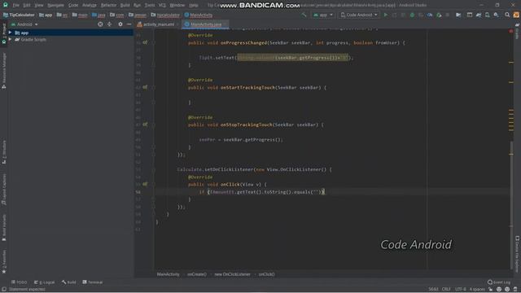Open the Android project view dropdown
This screenshot has height=293, width=521.
[24, 24]
